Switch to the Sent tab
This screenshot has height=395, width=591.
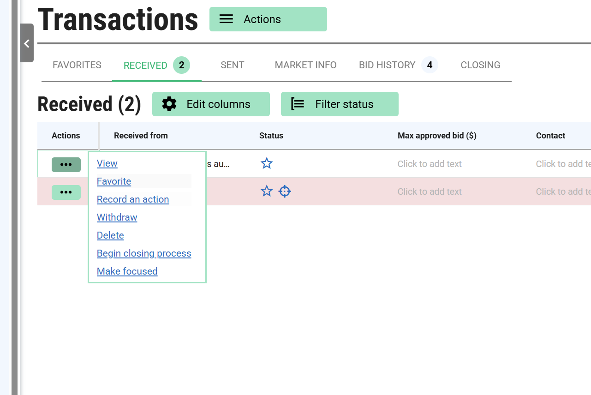pos(233,65)
